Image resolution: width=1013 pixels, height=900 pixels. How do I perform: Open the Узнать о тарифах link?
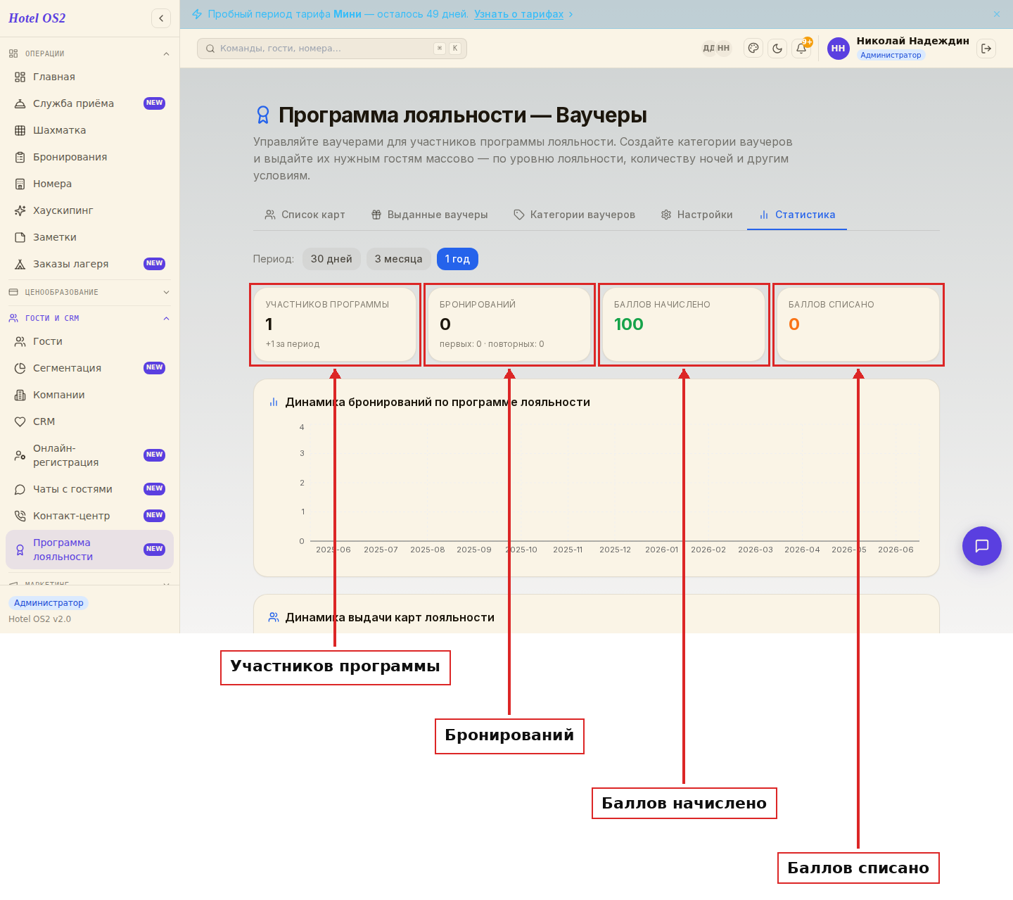point(519,14)
